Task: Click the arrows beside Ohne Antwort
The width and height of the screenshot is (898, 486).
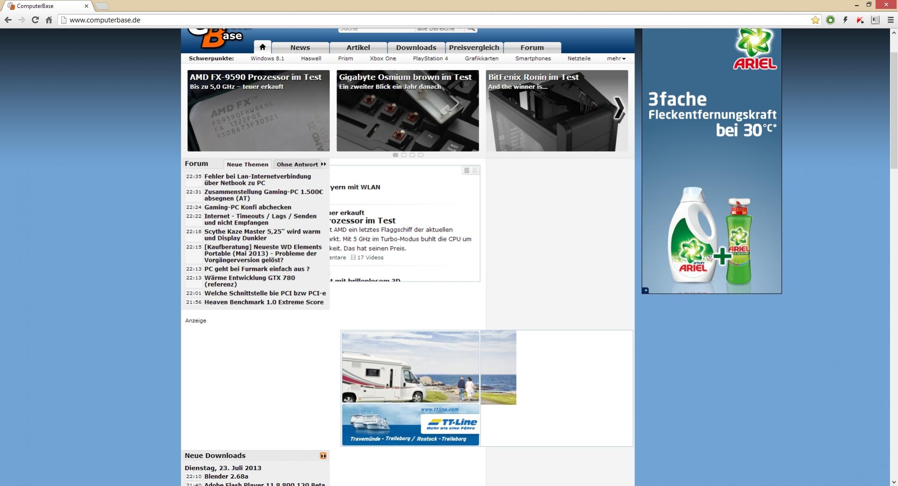Action: pos(323,164)
